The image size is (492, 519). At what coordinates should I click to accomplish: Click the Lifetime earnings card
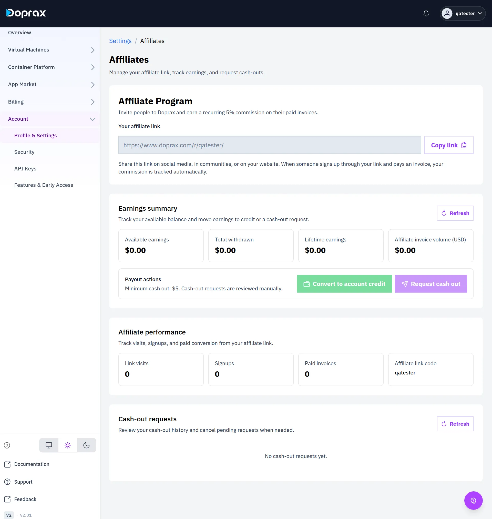click(x=341, y=246)
